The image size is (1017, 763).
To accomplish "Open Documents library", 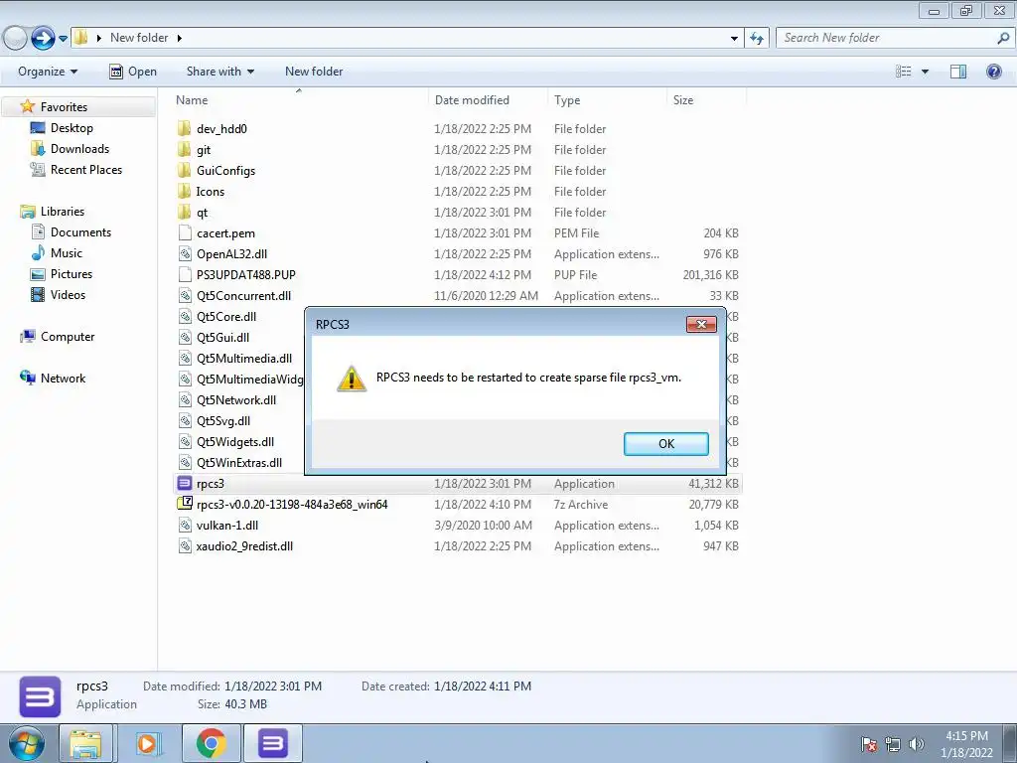I will click(x=81, y=232).
